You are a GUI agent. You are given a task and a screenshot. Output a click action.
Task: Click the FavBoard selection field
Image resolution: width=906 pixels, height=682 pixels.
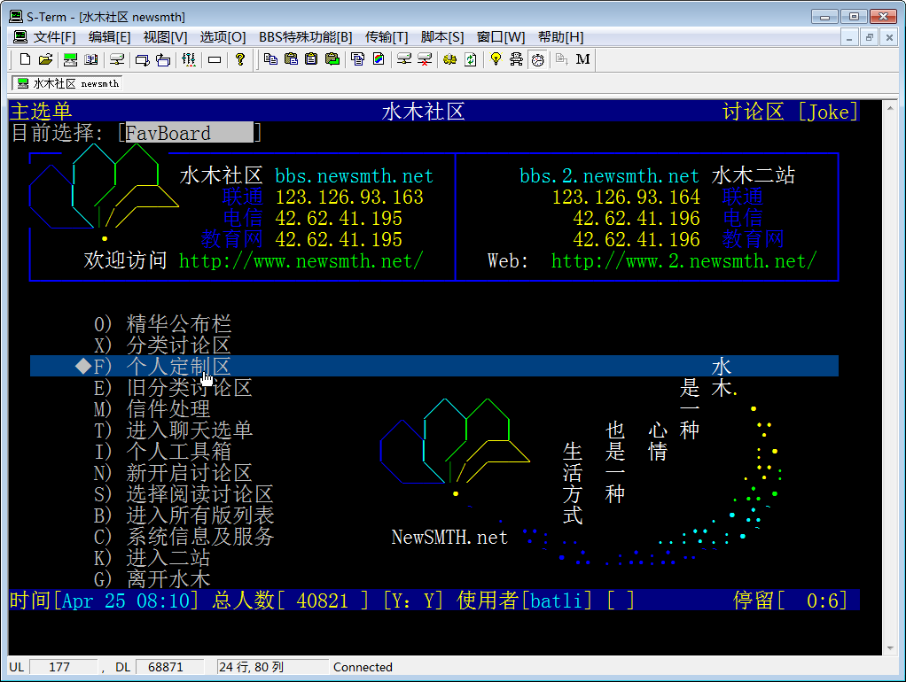pos(190,133)
